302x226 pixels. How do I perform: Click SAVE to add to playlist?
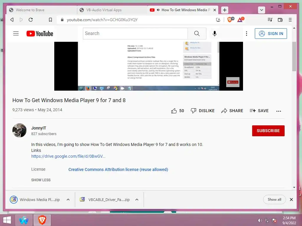pos(259,111)
